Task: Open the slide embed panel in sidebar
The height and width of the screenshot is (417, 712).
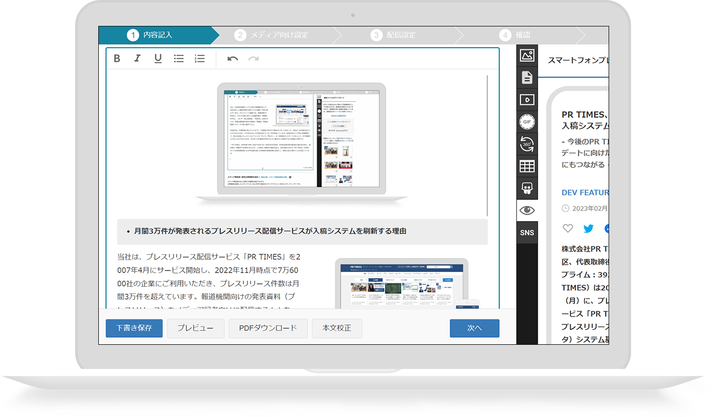Action: [x=527, y=188]
